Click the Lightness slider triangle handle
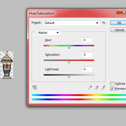Image resolution: width=126 pixels, height=126 pixels. (69, 77)
